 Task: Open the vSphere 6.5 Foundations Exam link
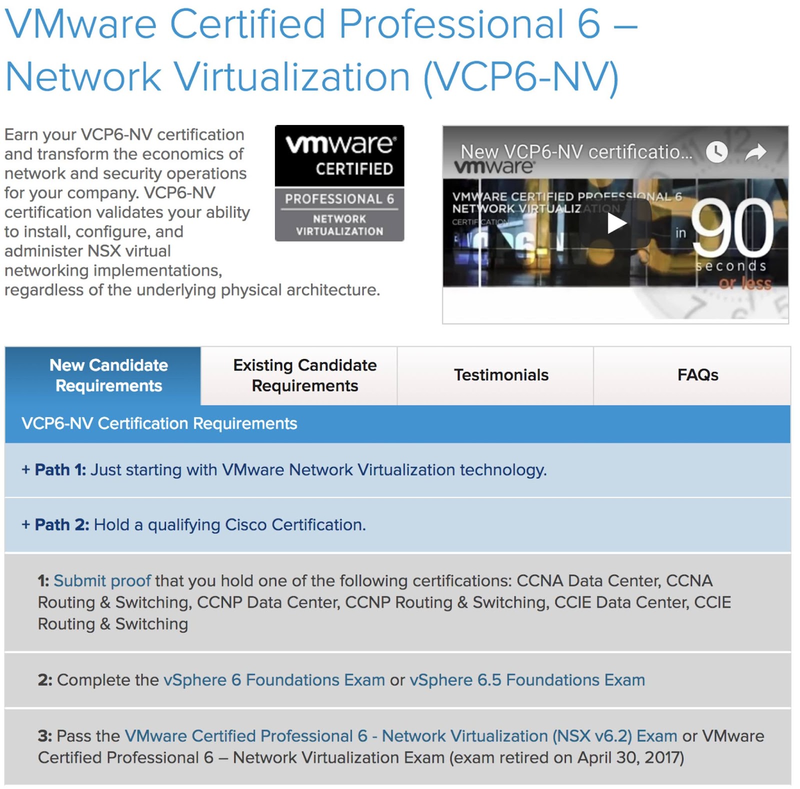(527, 680)
